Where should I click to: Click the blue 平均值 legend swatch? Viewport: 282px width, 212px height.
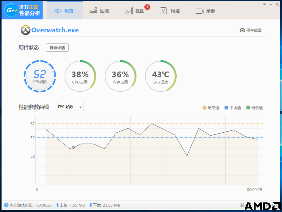click(x=226, y=108)
